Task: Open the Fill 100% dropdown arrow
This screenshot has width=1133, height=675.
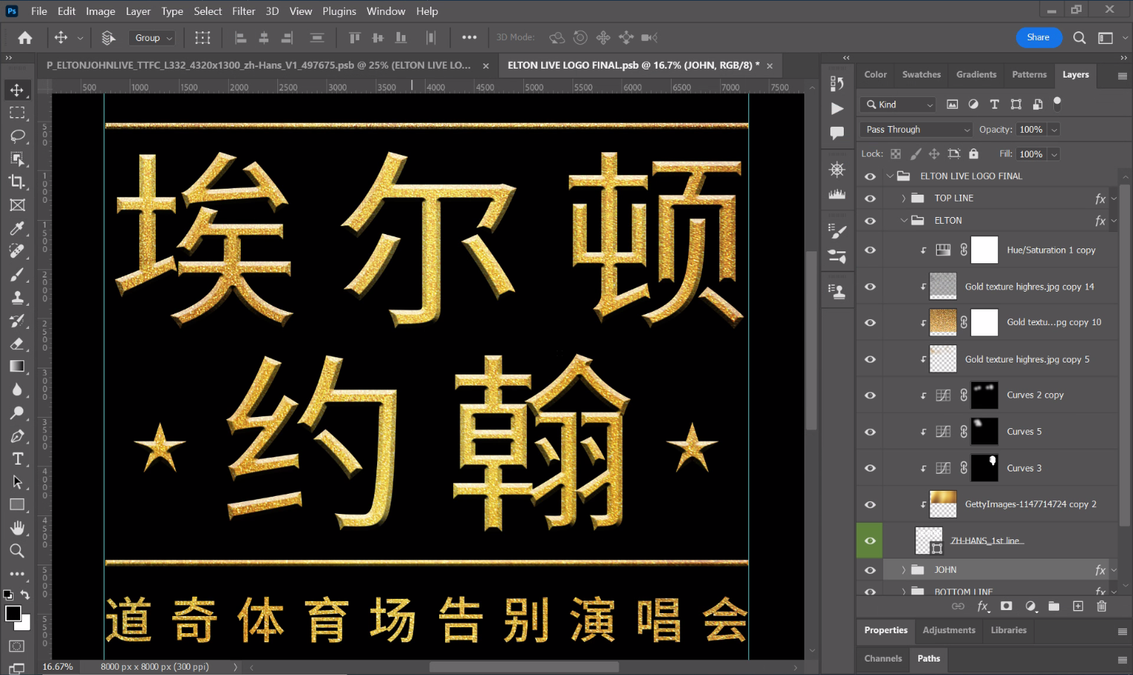Action: [x=1054, y=154]
